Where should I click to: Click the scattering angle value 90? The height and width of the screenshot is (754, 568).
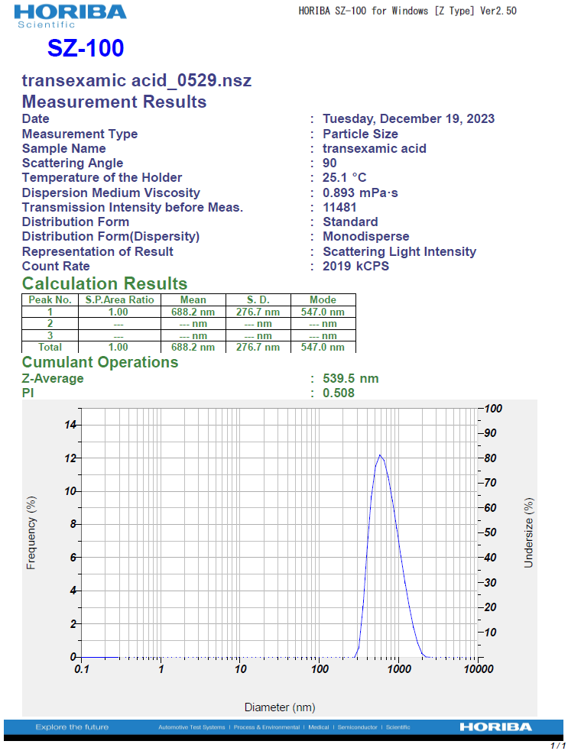click(329, 163)
